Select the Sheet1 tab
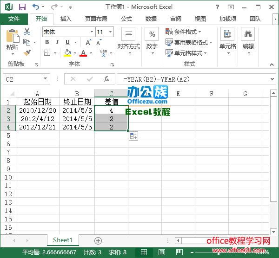This screenshot has width=279, height=258. 63,240
